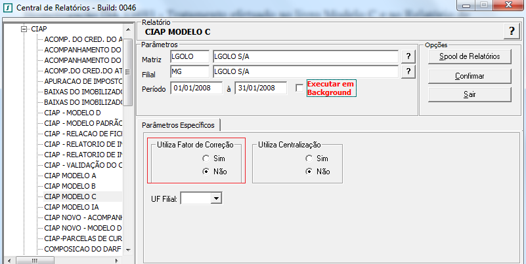Select ACOMP.DO CRED.DO AT report

point(83,71)
